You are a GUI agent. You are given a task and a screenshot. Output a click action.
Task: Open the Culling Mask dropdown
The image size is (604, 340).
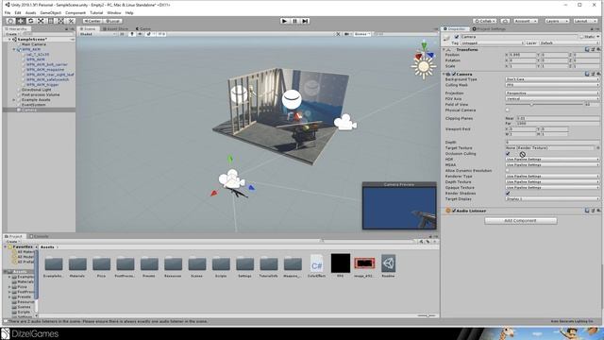552,85
